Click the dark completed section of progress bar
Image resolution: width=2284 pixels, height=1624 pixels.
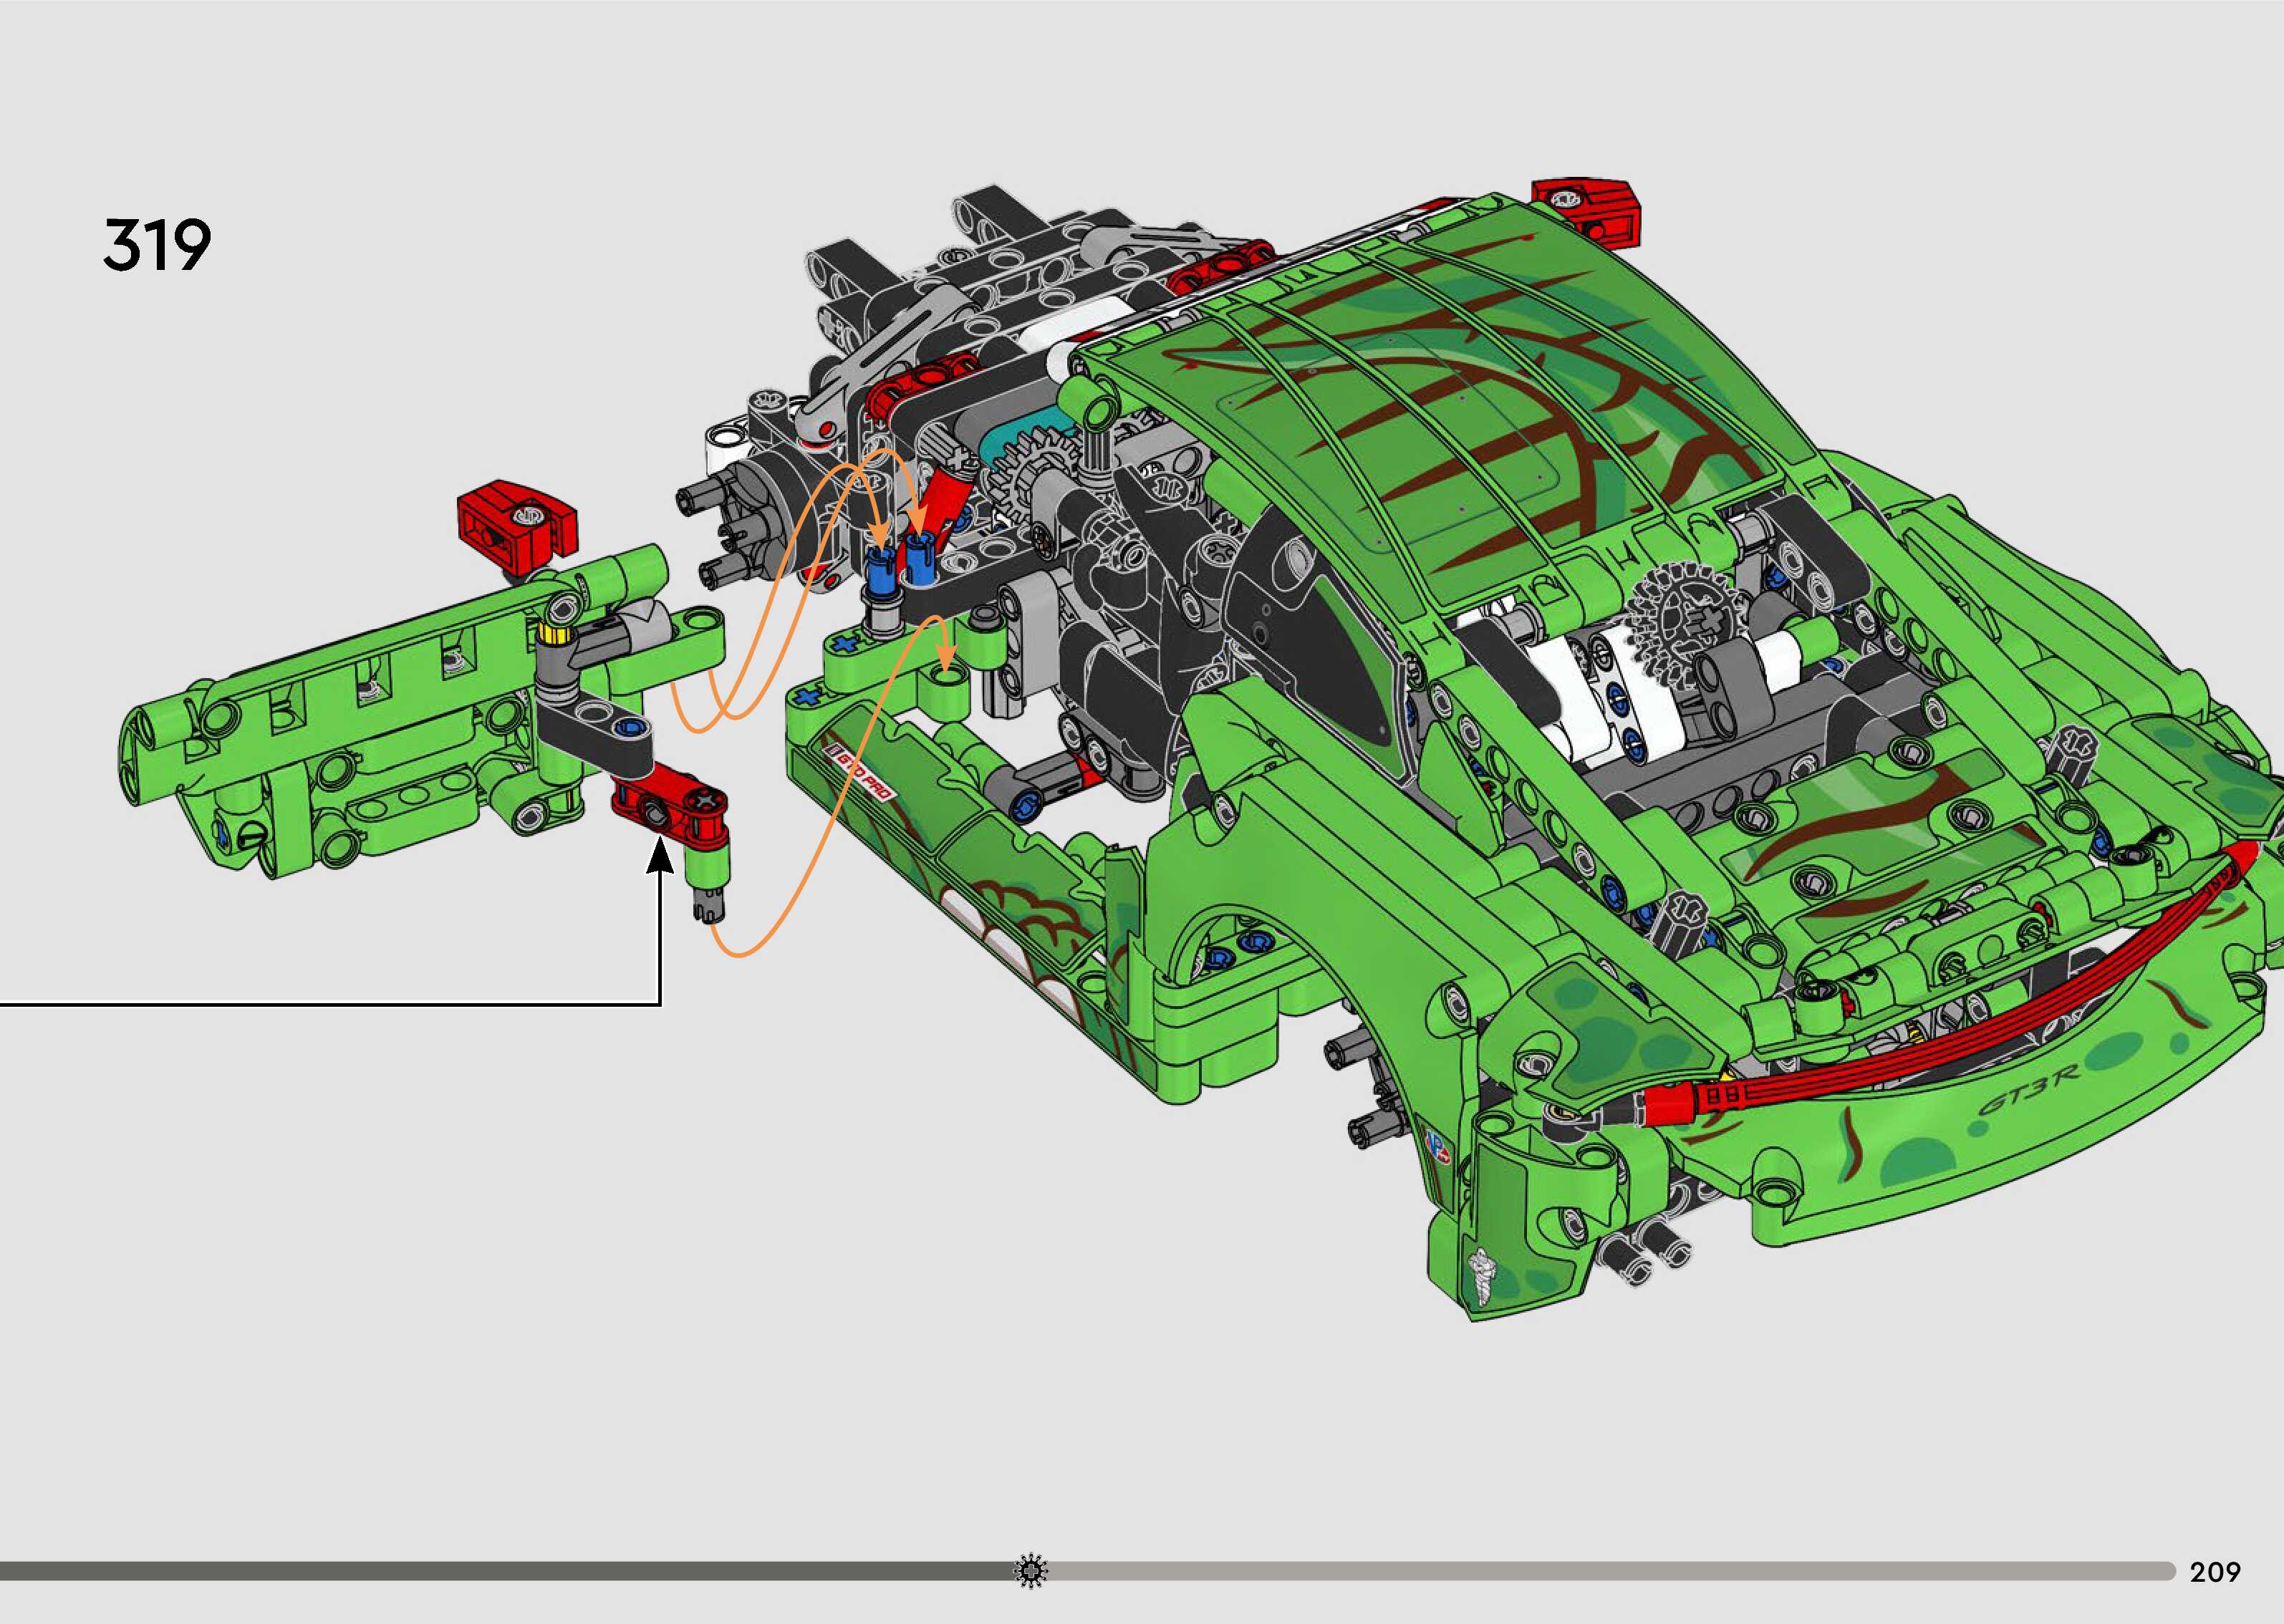[x=500, y=1571]
